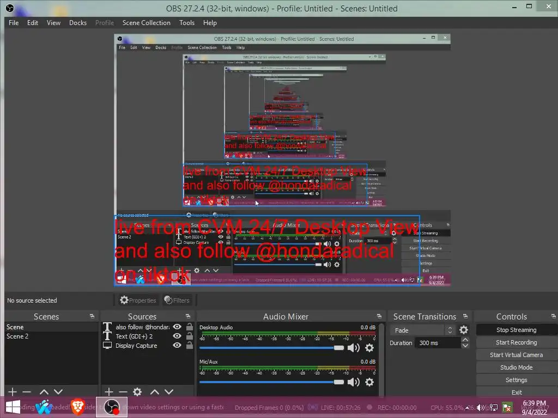Open the Docks menu
The height and width of the screenshot is (418, 558).
(77, 23)
